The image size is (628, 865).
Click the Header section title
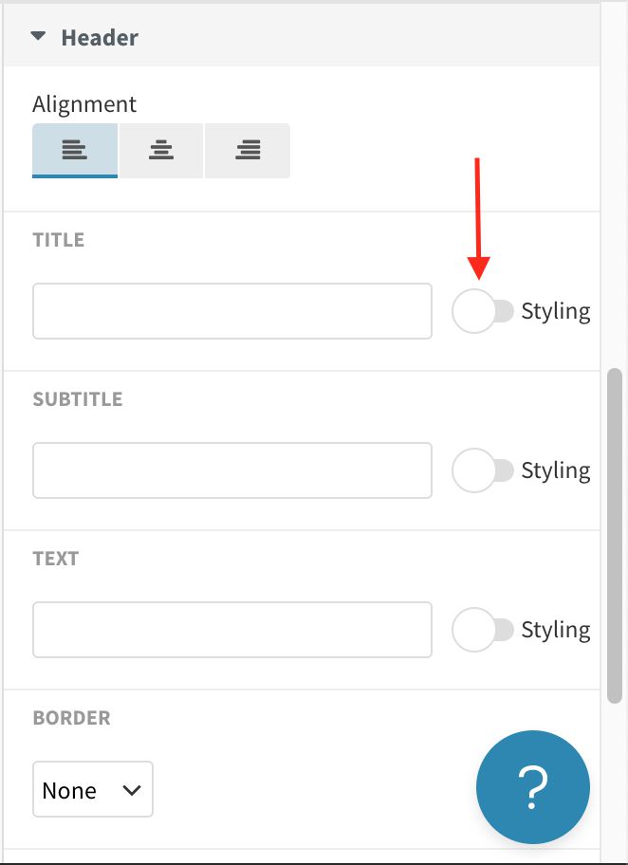[100, 38]
